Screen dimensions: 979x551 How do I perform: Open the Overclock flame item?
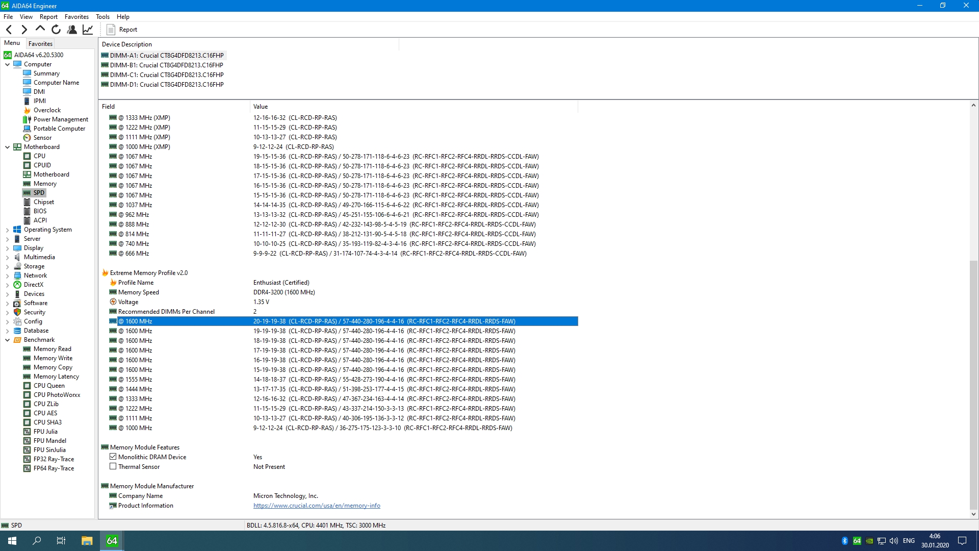click(x=47, y=110)
